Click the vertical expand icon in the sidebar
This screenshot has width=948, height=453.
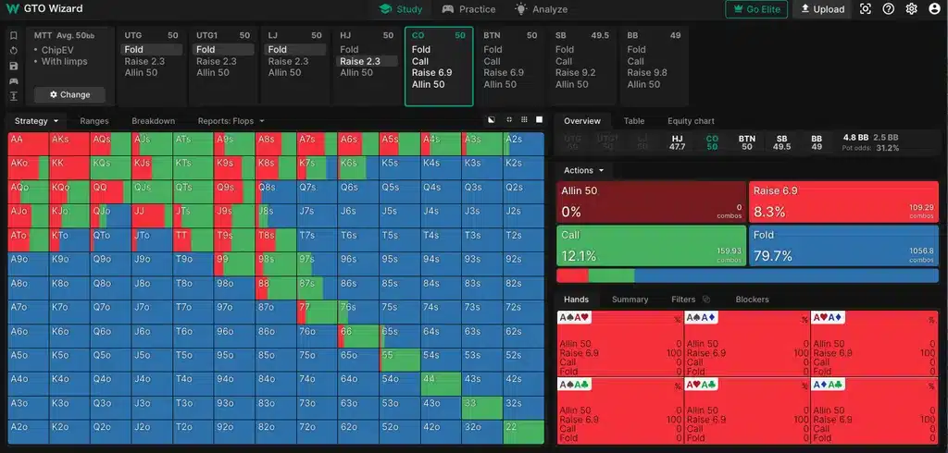click(x=13, y=96)
